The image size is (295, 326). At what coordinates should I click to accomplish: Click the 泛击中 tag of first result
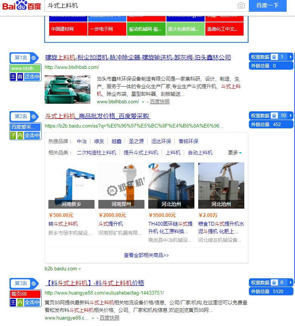32,77
